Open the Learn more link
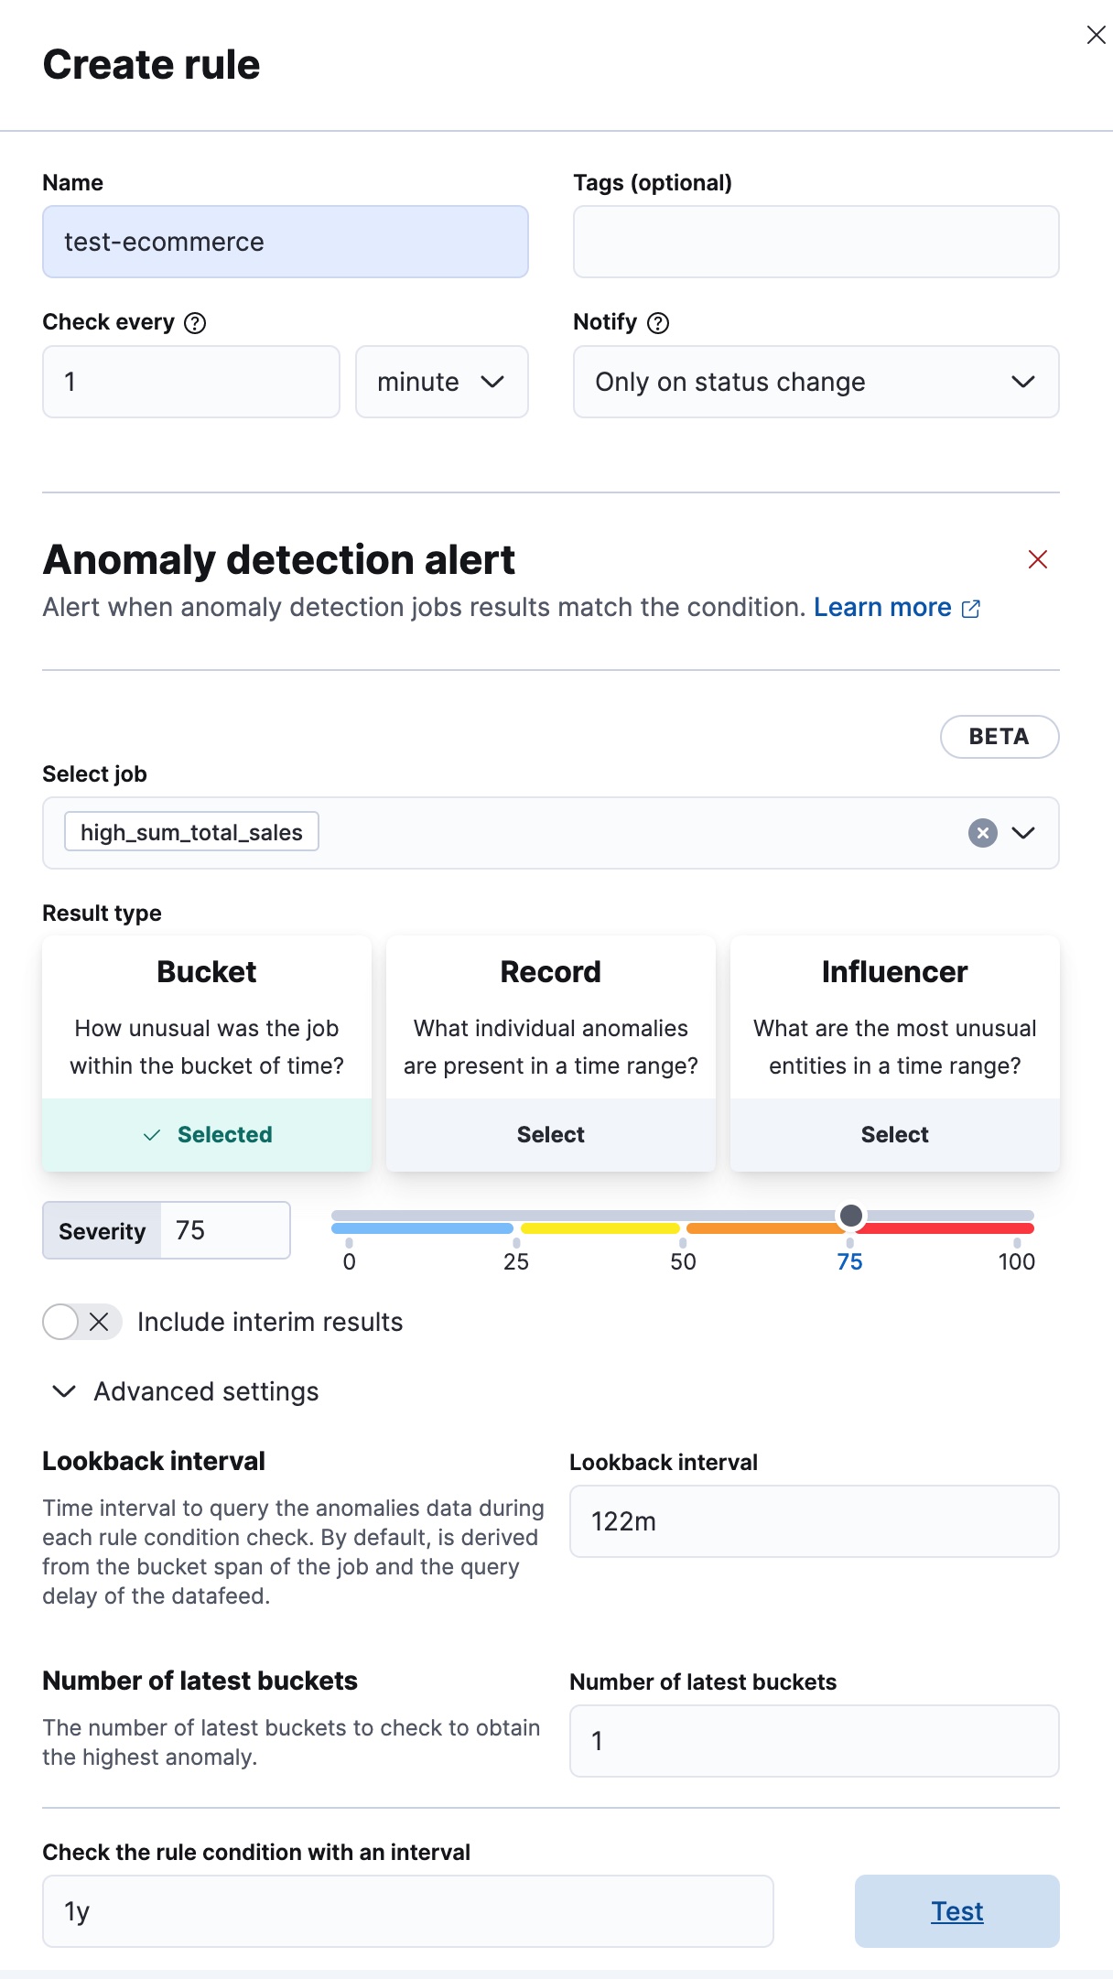1113x1979 pixels. pos(881,607)
